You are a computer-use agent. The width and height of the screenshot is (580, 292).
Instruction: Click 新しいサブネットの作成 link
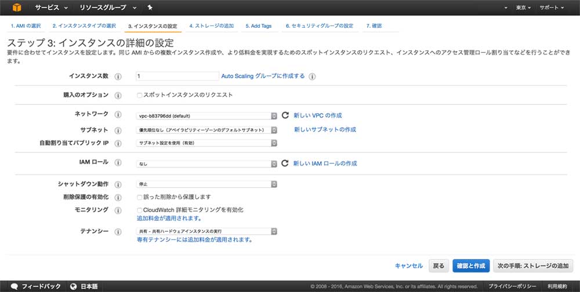click(x=325, y=129)
